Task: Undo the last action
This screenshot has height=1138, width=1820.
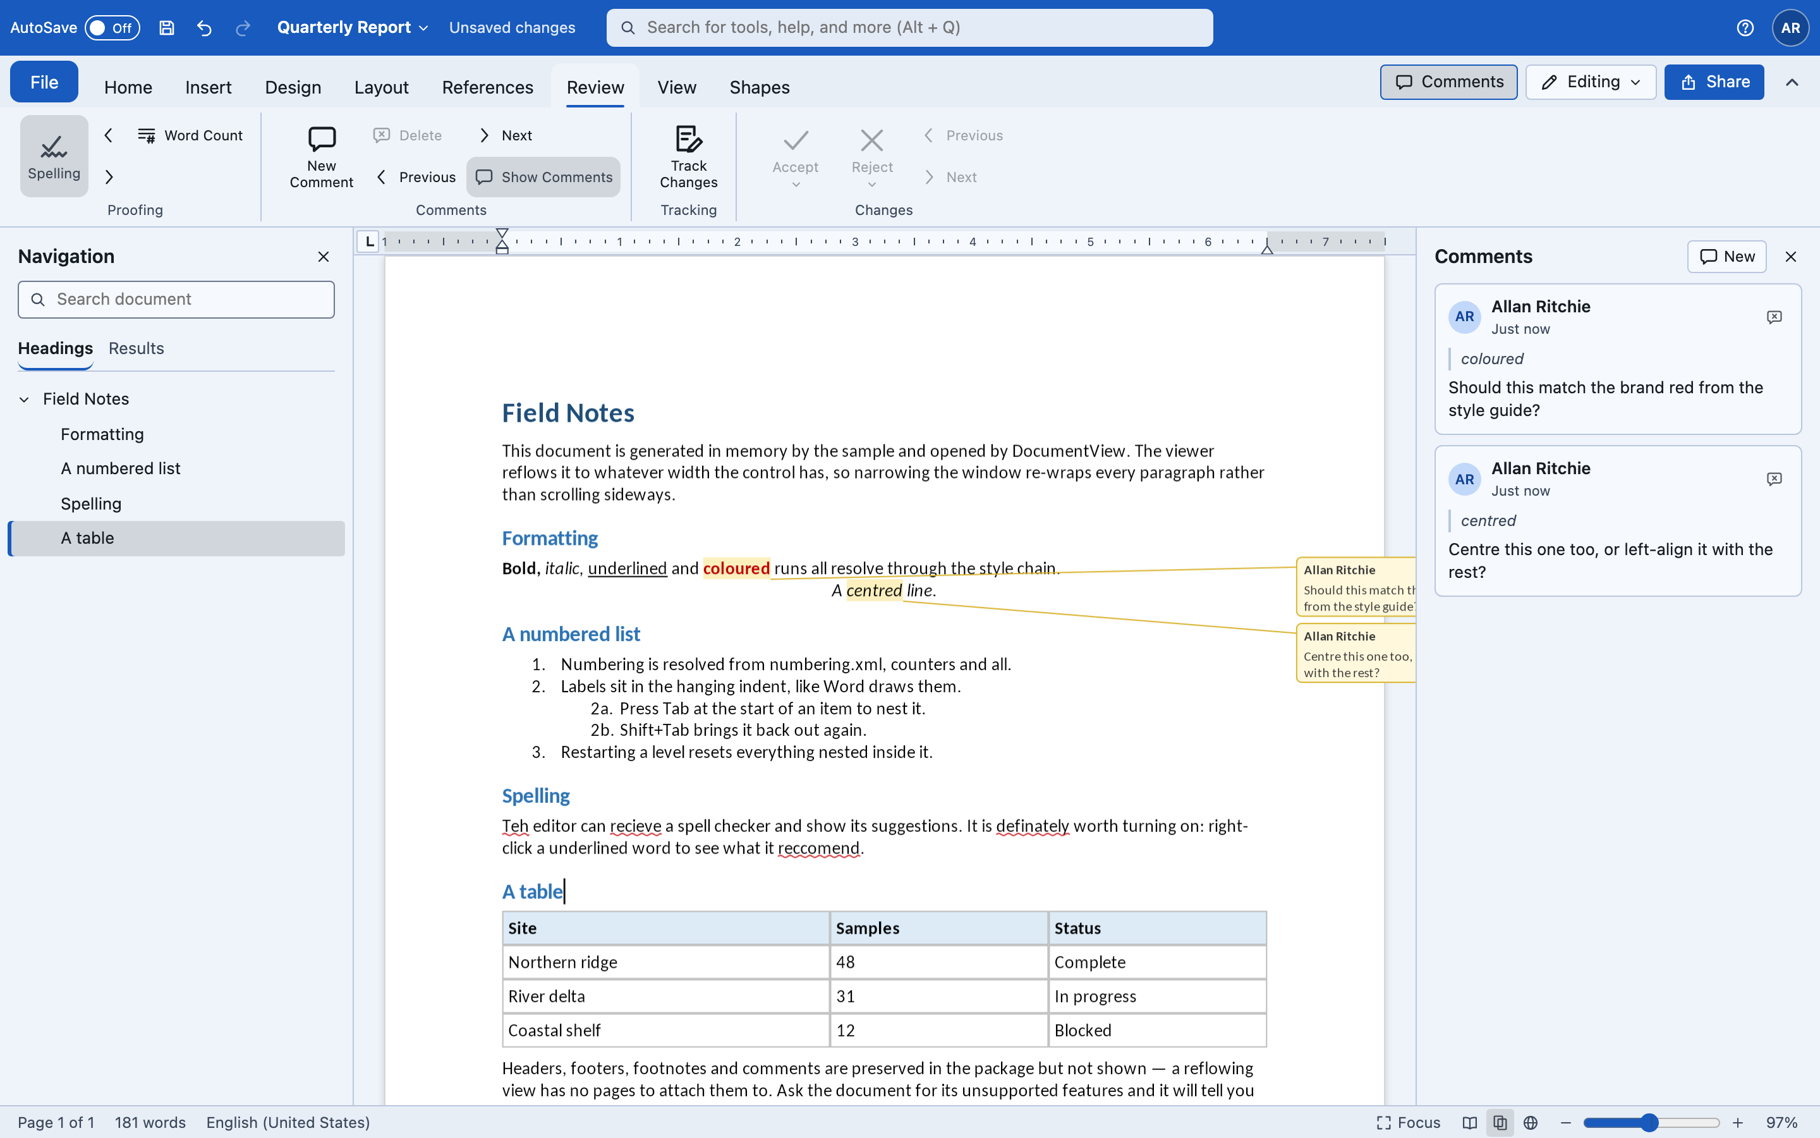Action: (x=205, y=28)
